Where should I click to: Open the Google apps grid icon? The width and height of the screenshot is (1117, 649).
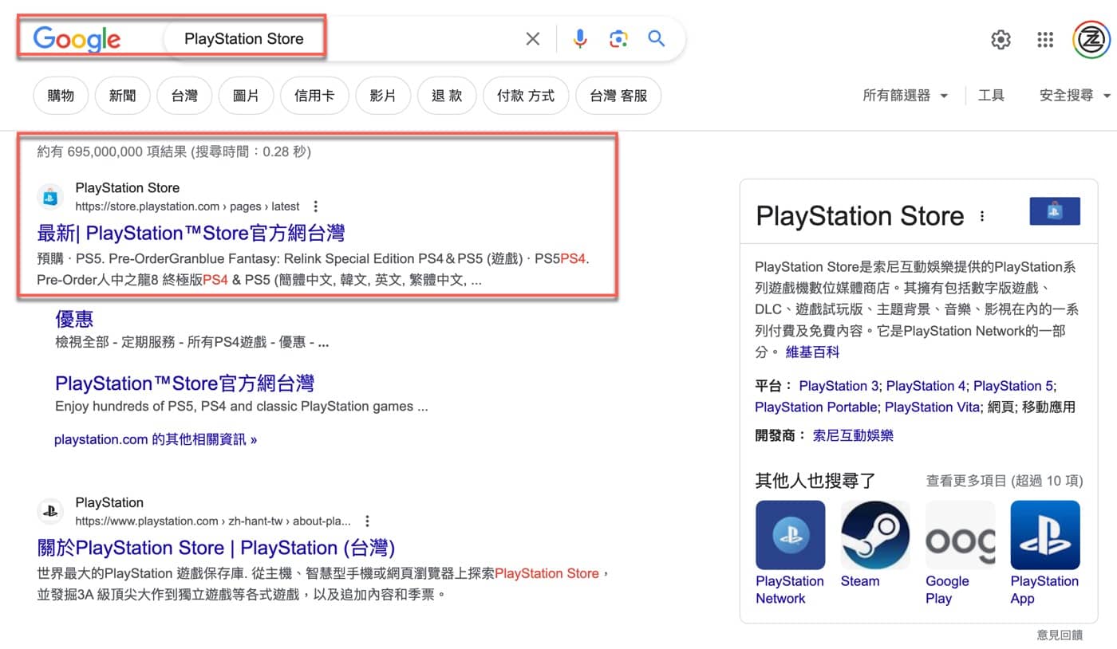[1045, 39]
